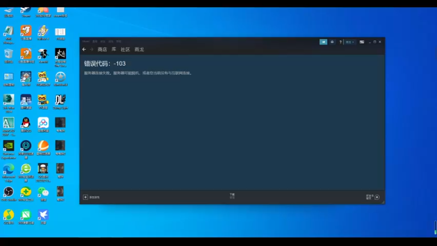The height and width of the screenshot is (246, 437).
Task: Open the blue announcements megaphone button
Action: [x=323, y=42]
